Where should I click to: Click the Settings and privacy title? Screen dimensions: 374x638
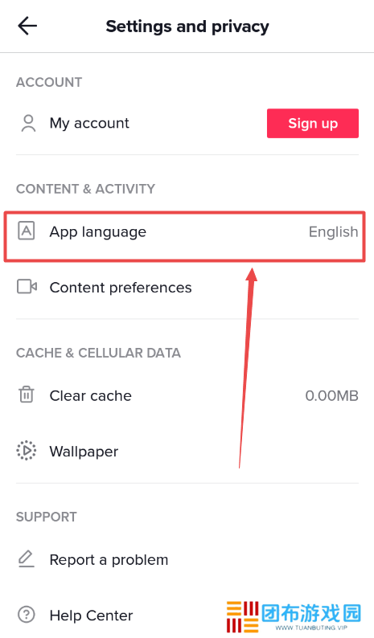point(187,27)
